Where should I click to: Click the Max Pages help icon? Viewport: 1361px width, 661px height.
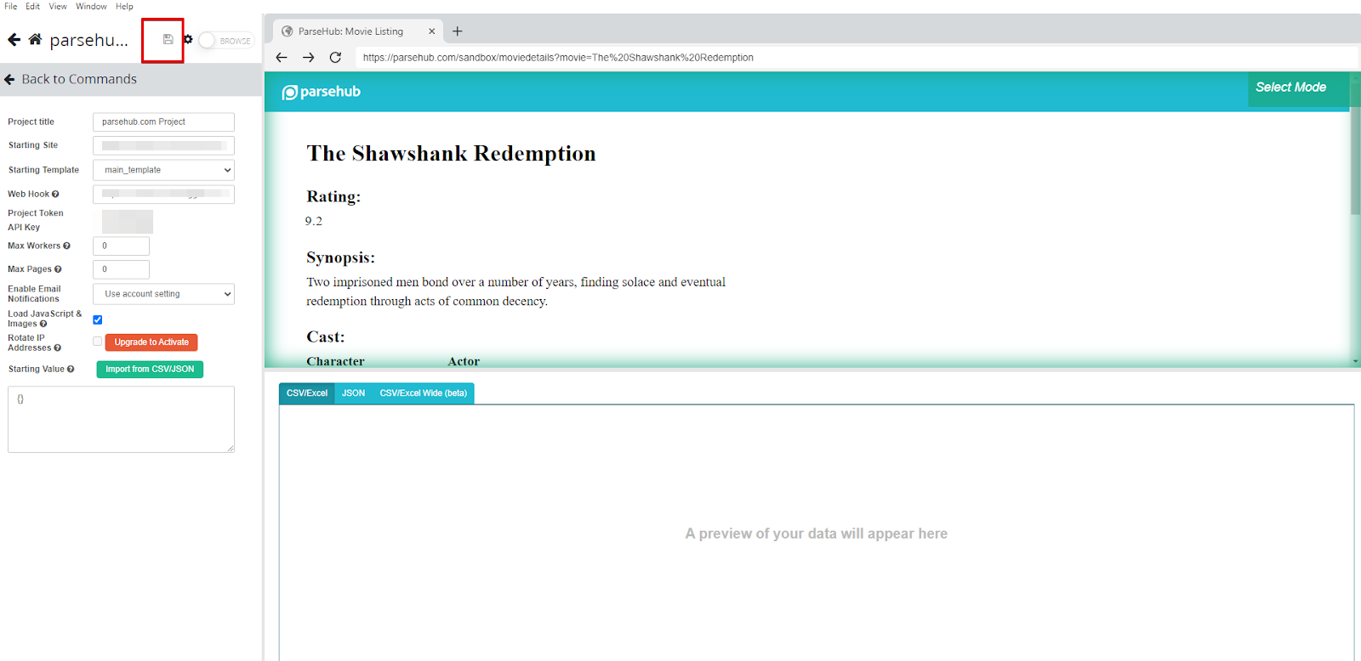point(58,269)
